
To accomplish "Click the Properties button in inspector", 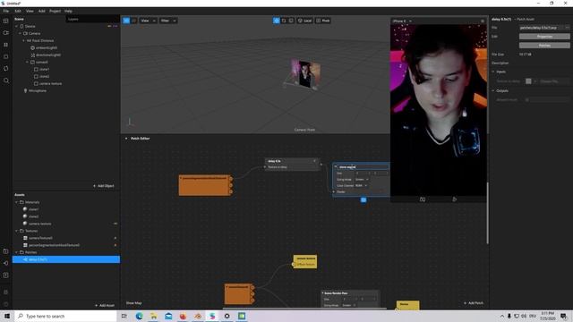I will point(544,37).
